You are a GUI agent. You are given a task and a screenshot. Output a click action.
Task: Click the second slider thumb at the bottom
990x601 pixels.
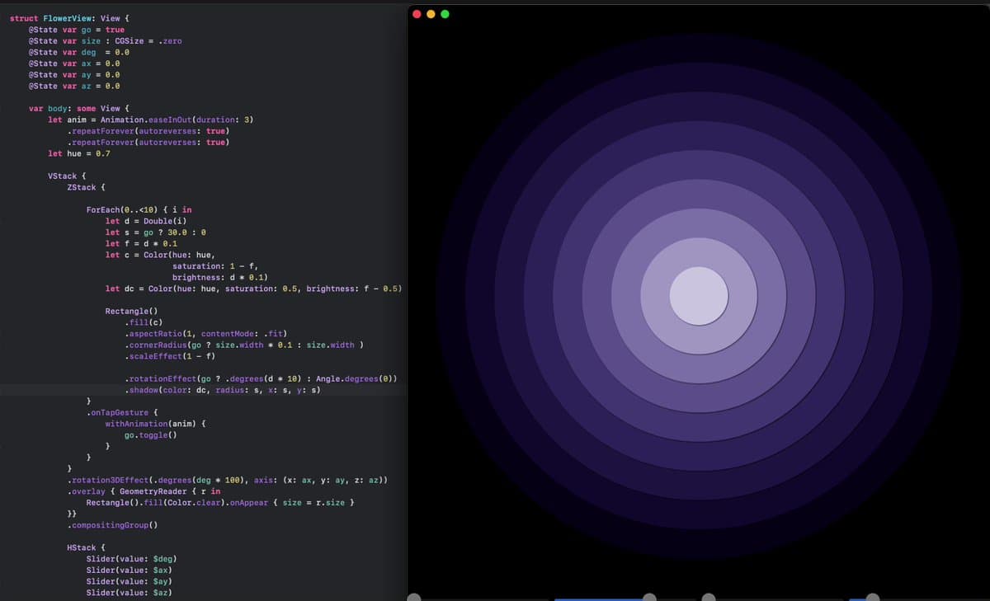pyautogui.click(x=650, y=597)
